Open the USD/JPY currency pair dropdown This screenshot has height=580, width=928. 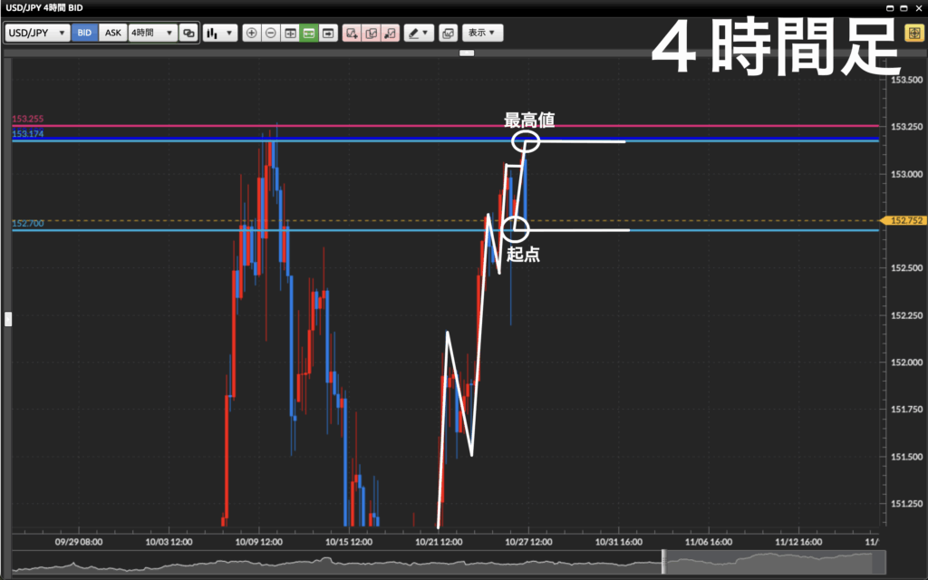pyautogui.click(x=37, y=33)
